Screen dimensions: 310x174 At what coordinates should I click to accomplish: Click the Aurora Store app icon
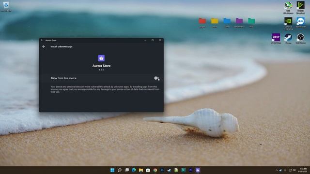coord(101,58)
